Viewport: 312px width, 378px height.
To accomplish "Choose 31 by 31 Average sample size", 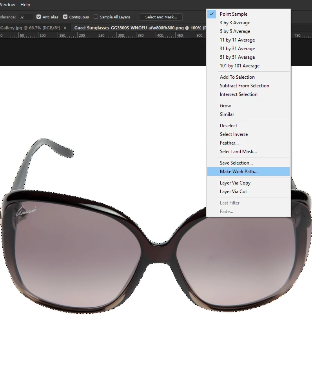I will point(248,49).
